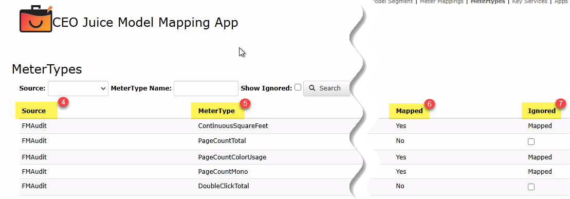This screenshot has height=199, width=570.
Task: Click the Search button
Action: pyautogui.click(x=326, y=88)
